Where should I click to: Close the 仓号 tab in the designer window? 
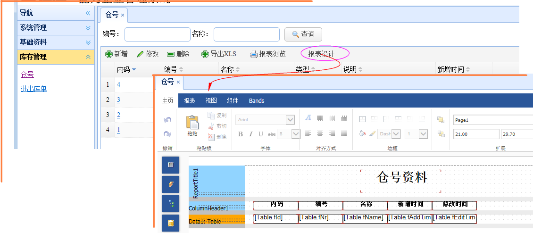pyautogui.click(x=178, y=82)
